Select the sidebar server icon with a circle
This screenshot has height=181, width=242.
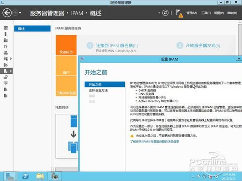point(6,65)
